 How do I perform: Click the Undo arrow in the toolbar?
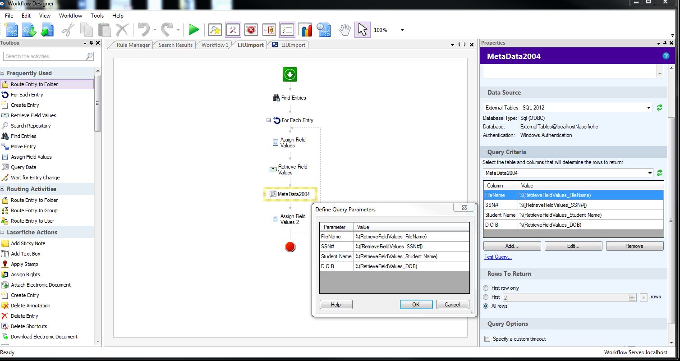click(144, 30)
